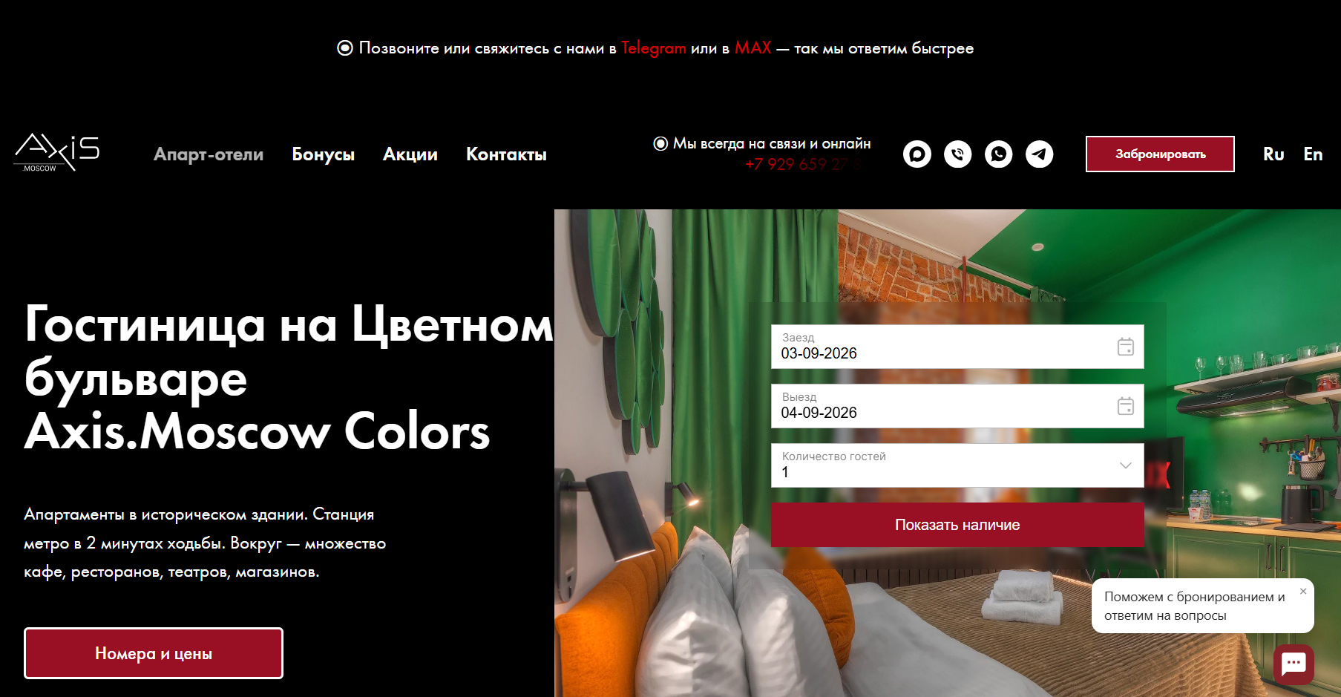Click 'Апартаменты в историческом здании' description

[205, 543]
